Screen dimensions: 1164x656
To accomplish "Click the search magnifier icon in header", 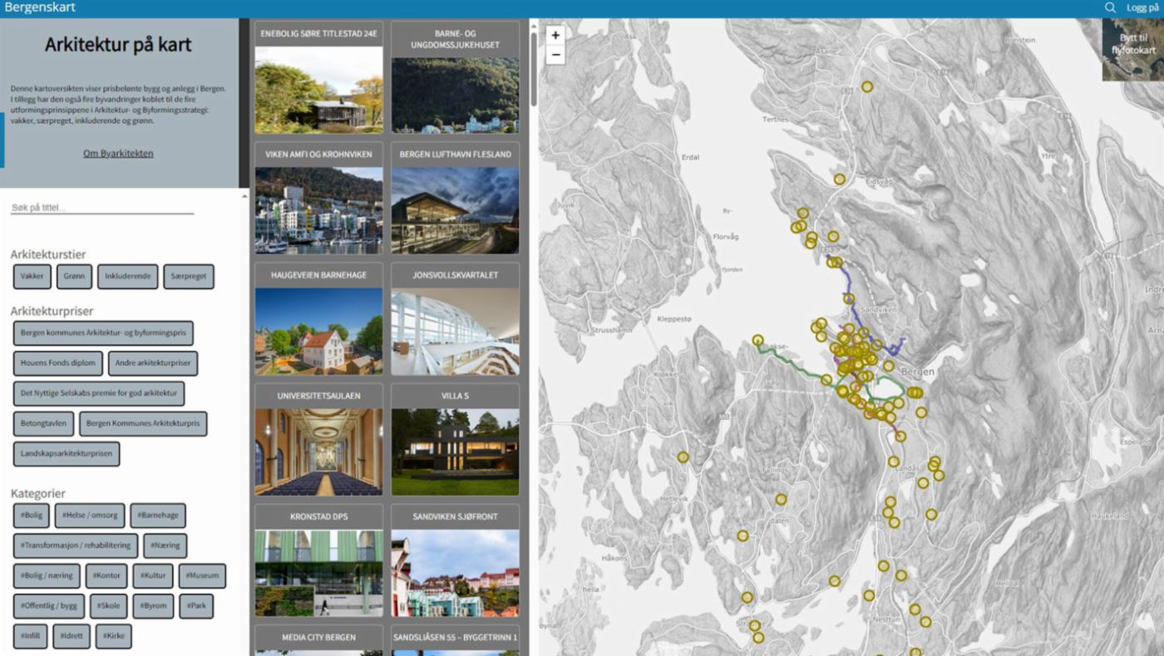I will coord(1110,7).
